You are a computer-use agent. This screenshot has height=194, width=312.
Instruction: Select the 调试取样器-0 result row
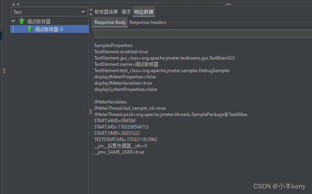pyautogui.click(x=49, y=29)
